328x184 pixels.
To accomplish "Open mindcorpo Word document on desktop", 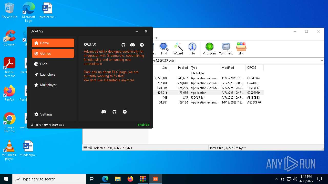I will pos(28,148).
